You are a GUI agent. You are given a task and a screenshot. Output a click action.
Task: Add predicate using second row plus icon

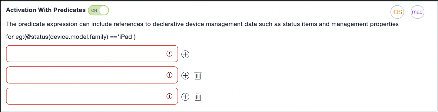click(x=185, y=75)
